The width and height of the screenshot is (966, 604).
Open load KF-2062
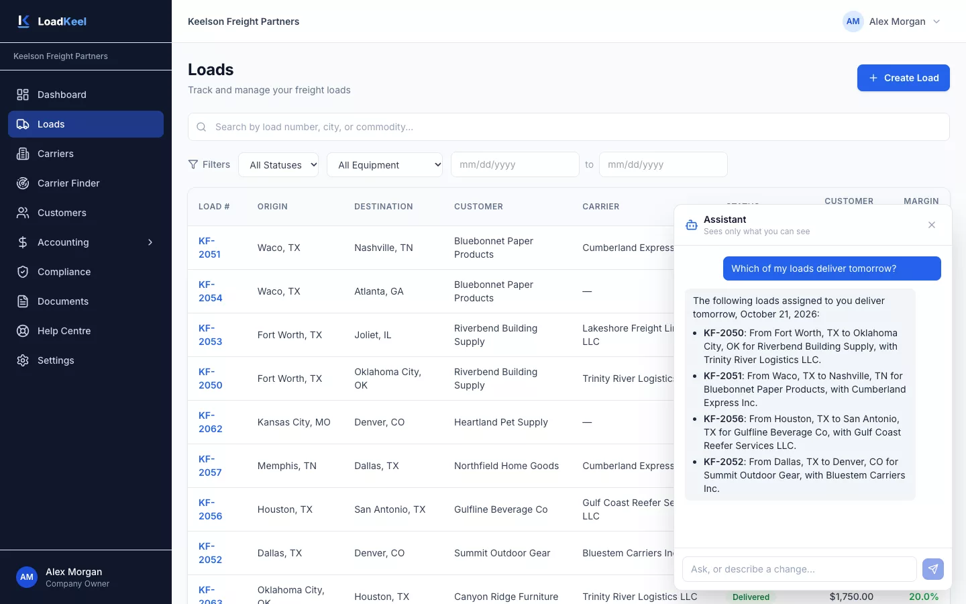pyautogui.click(x=210, y=422)
